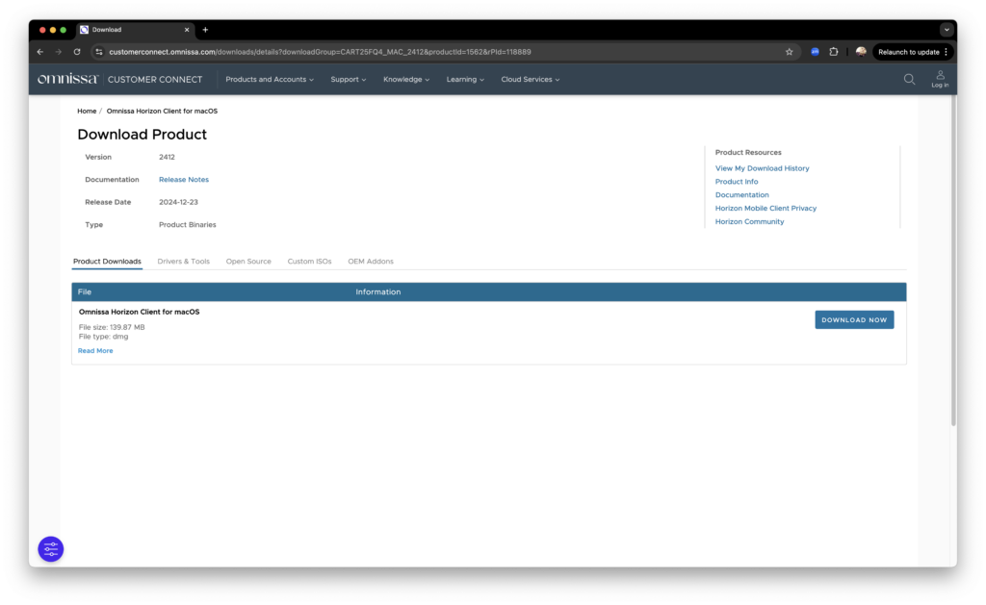Screen dimensions: 986x605
Task: Open the browser extensions puzzle icon
Action: [x=833, y=51]
